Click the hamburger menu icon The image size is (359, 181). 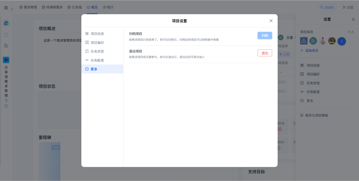(6, 8)
